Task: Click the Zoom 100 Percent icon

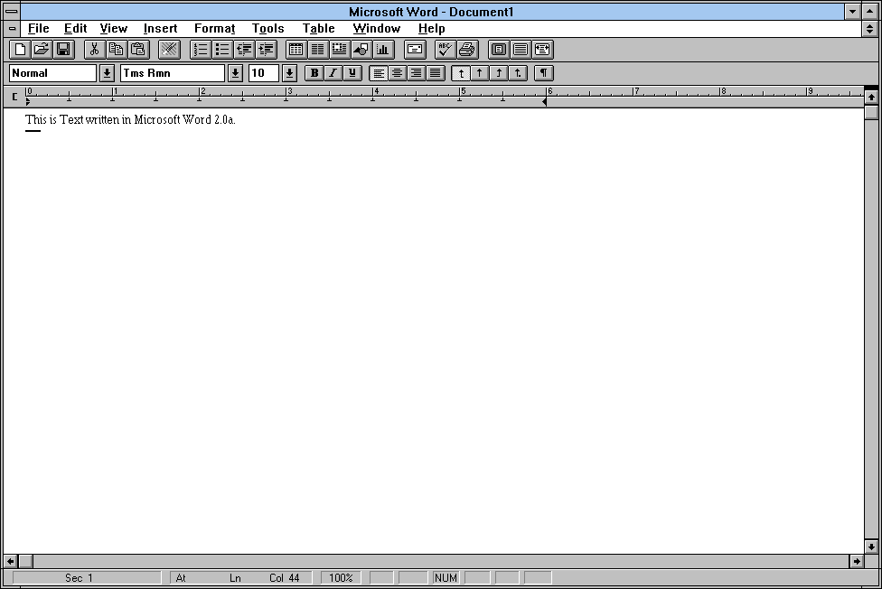Action: [521, 50]
